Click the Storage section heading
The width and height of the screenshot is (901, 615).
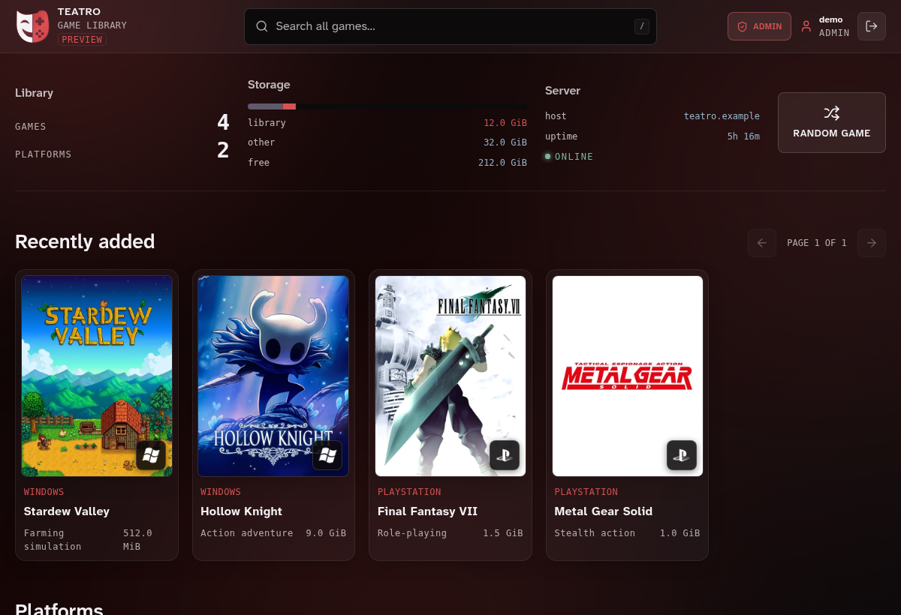click(269, 85)
